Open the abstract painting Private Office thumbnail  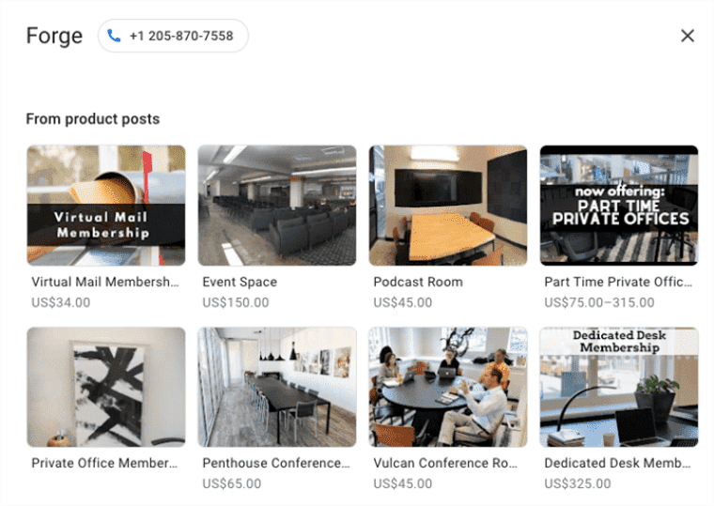tap(106, 387)
